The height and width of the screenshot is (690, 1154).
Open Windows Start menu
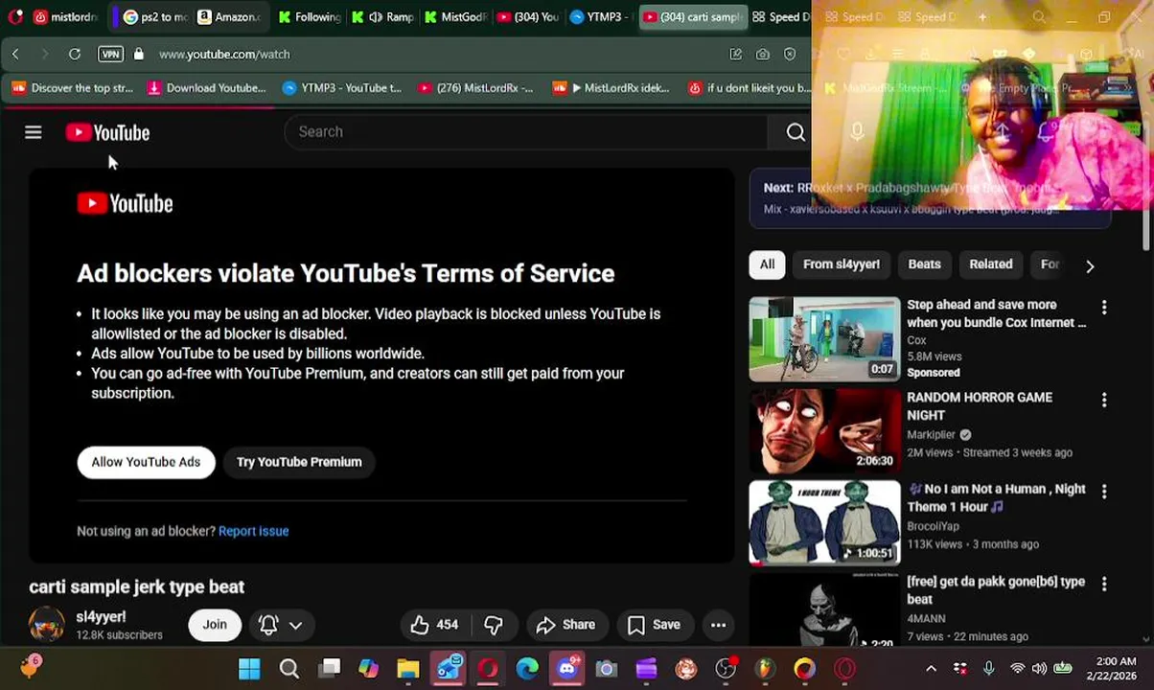(249, 669)
